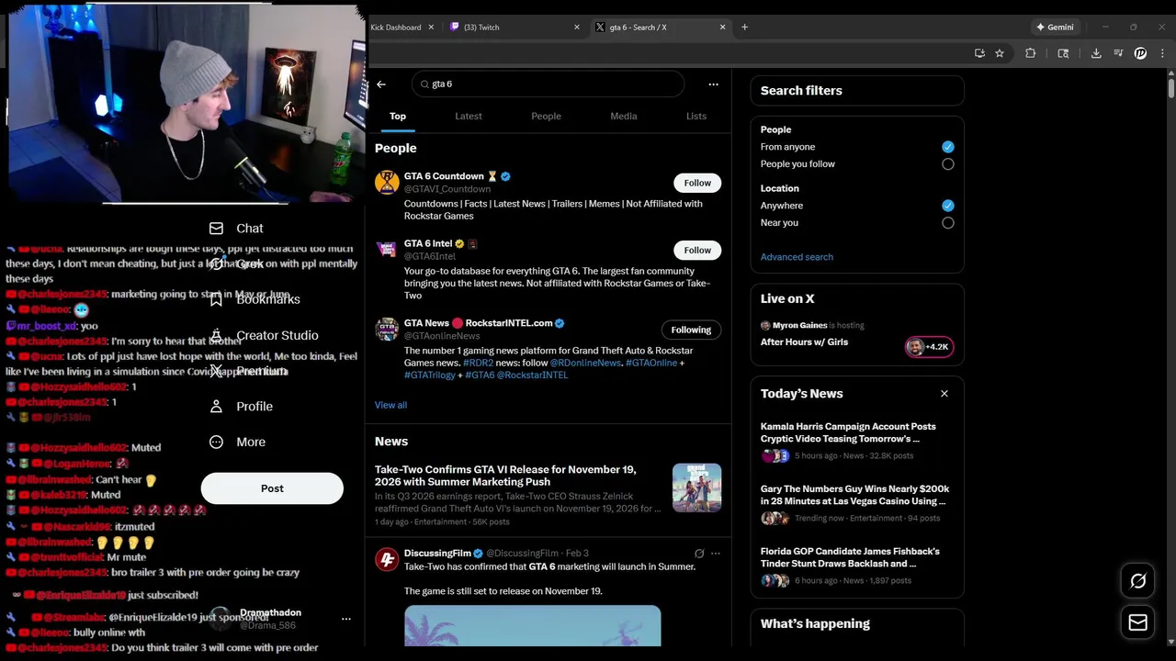Open Take-Two Confirms GTA VI headline

(x=505, y=476)
